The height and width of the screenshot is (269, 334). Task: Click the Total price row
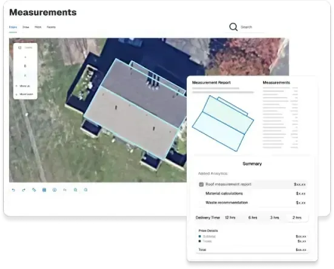pos(252,250)
